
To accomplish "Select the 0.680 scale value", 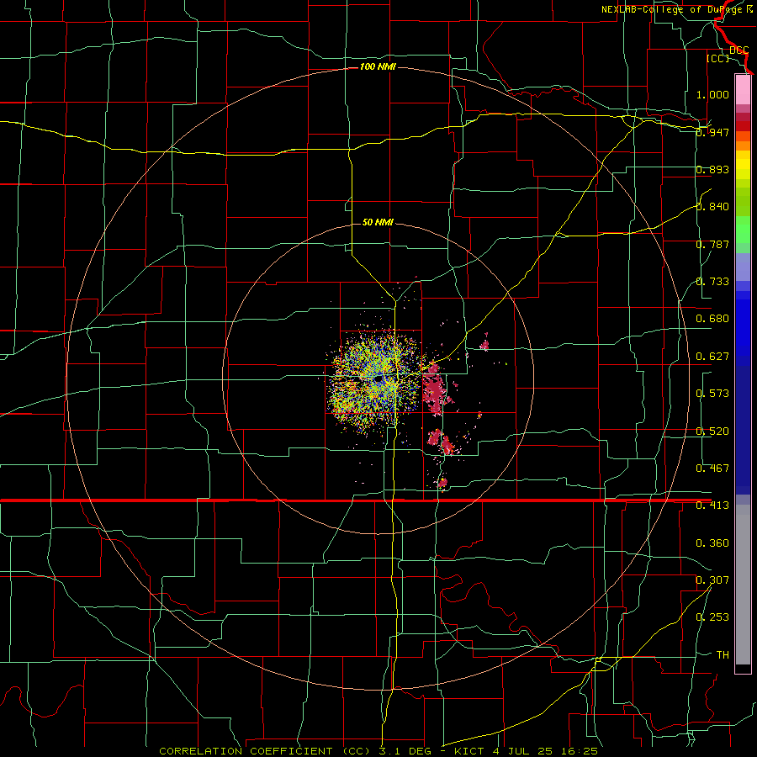I will click(x=712, y=319).
